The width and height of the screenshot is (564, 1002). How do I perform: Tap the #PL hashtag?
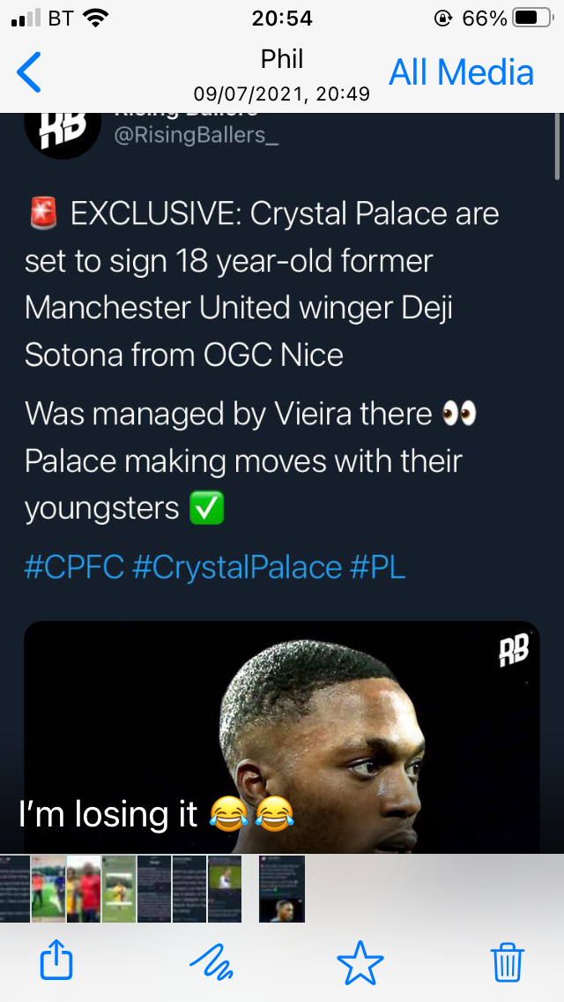pyautogui.click(x=378, y=567)
